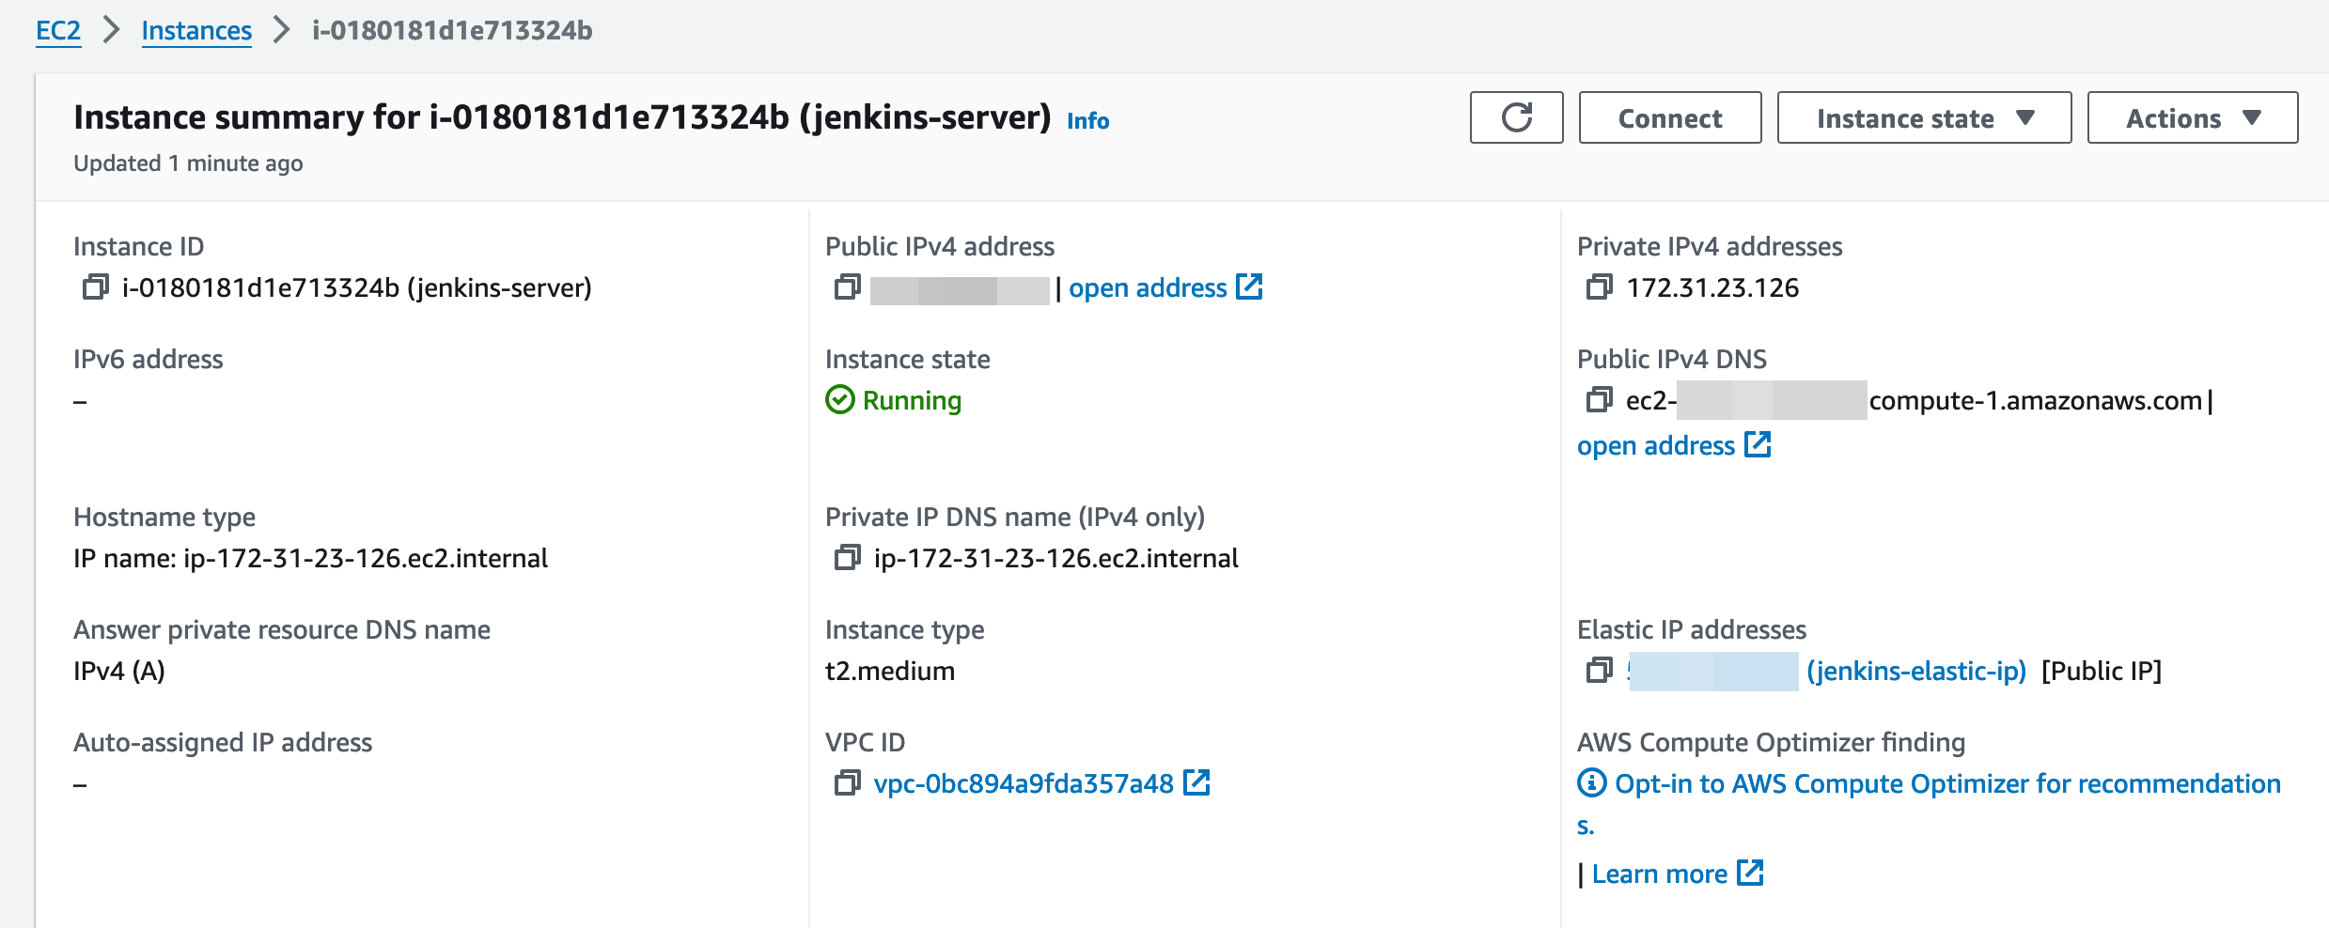Open the Actions dropdown menu
Screen dimensions: 2329x928
(2193, 117)
